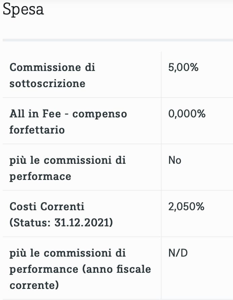Click the grey divider bar below Spesa
Image resolution: width=233 pixels, height=300 pixels.
tap(116, 40)
